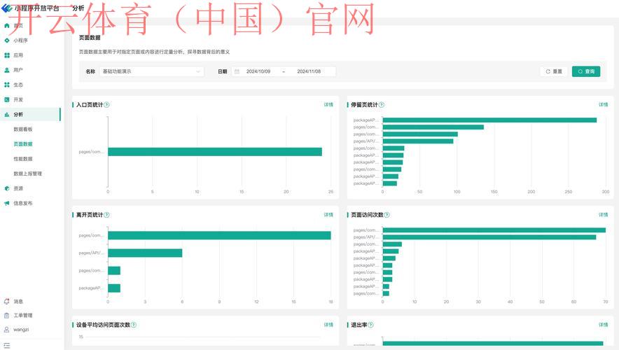Screen dimensions: 619x350
Task: Click the 工单管理 clipboard icon
Action: [x=7, y=315]
